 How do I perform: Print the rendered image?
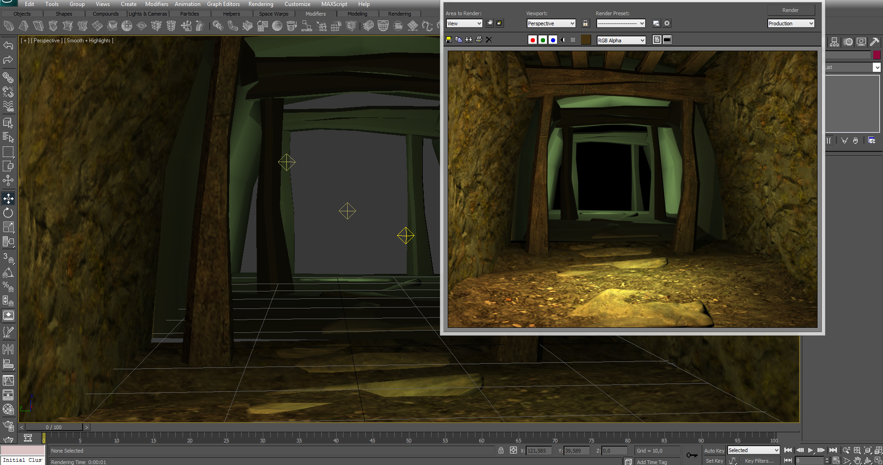click(479, 40)
